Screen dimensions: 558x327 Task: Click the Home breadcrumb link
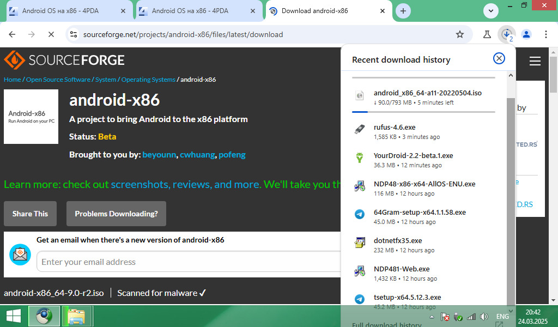(13, 80)
